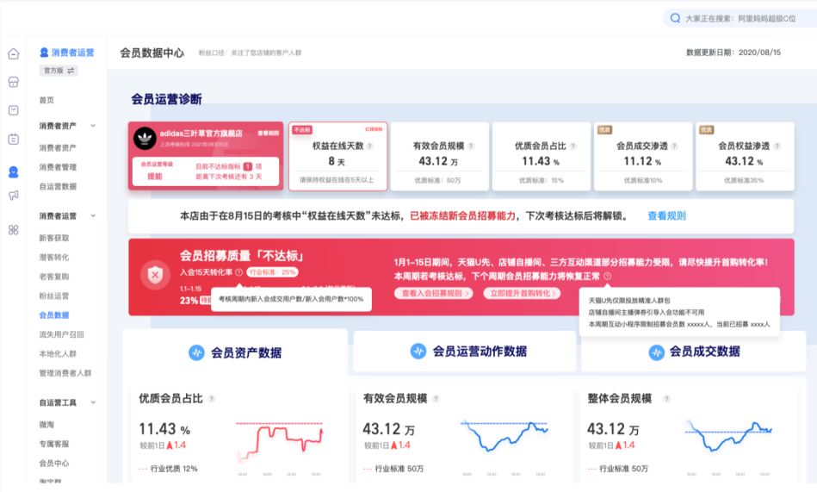
Task: Collapse the 消费者资产 sidebar section
Action: (x=93, y=126)
